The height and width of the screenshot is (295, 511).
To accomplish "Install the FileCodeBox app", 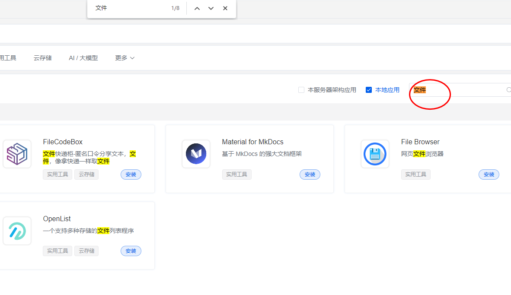I will tap(131, 174).
